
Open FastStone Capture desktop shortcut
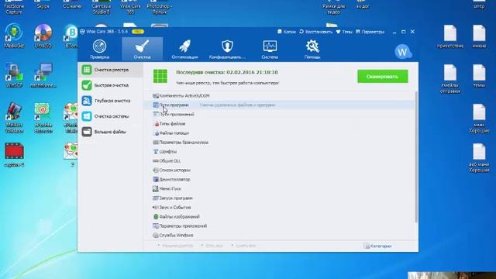pyautogui.click(x=14, y=7)
